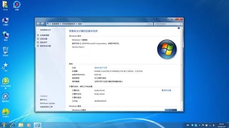Screen dimensions: 229x128
Task: Click 'lucky-home' in the computer name (计算机名) row
Action: click(99, 90)
